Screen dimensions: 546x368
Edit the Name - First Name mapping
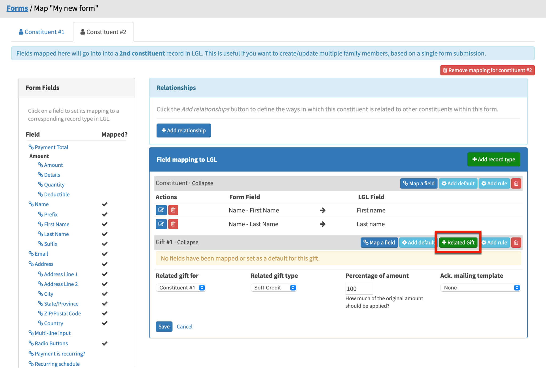[161, 210]
